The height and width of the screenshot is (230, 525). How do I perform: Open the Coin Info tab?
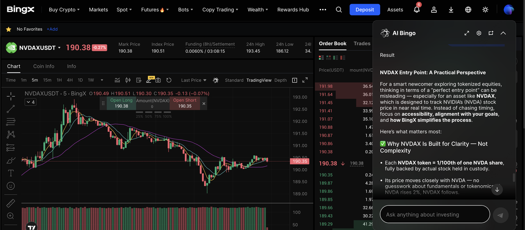coord(43,66)
